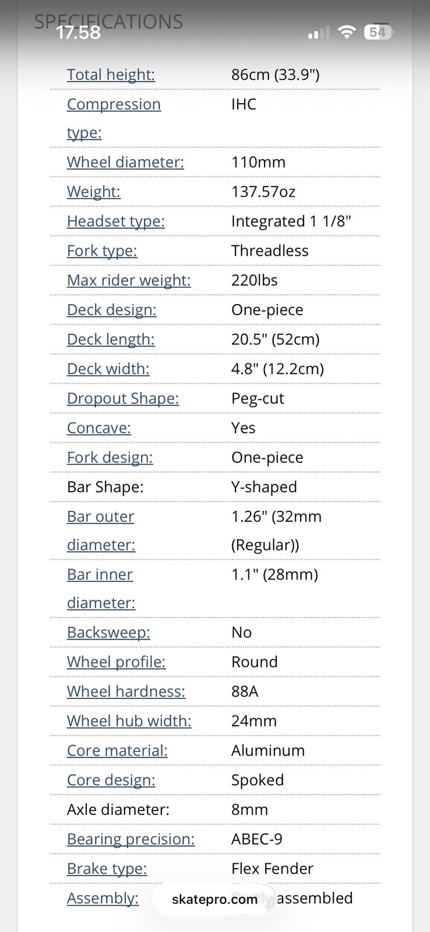This screenshot has width=430, height=932.
Task: Open the Backsweep explanation link
Action: coord(108,633)
